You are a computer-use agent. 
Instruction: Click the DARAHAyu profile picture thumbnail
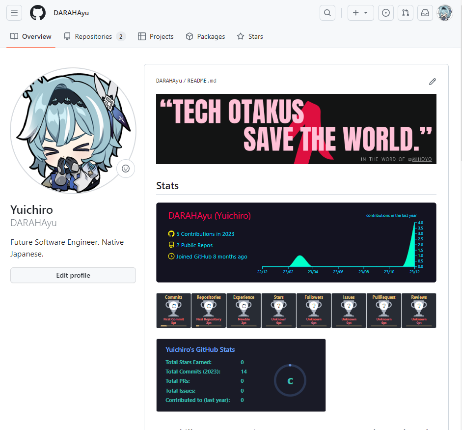click(72, 131)
